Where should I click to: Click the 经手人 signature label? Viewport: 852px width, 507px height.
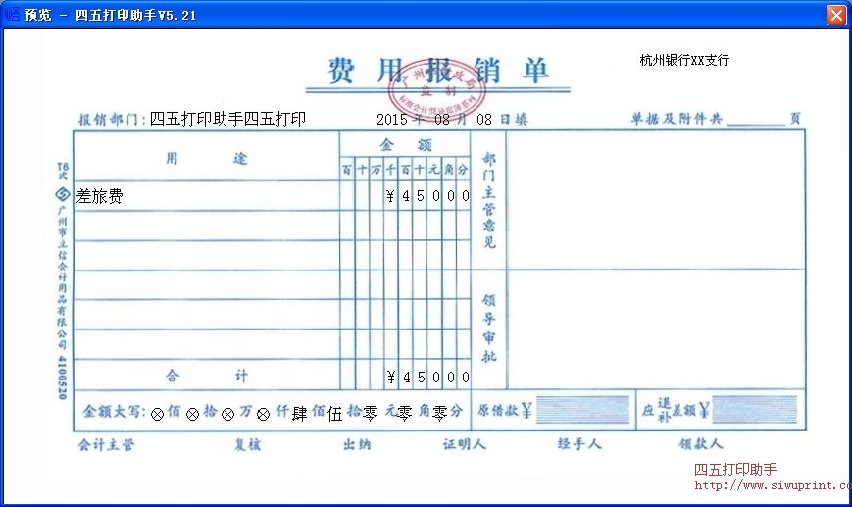pyautogui.click(x=579, y=444)
